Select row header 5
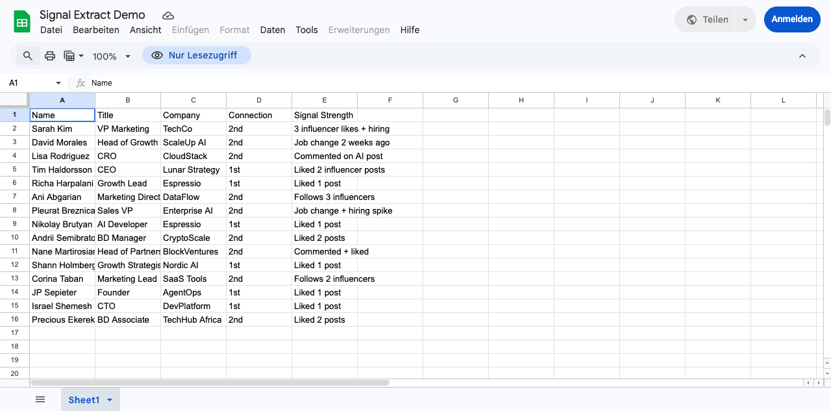 [x=14, y=169]
